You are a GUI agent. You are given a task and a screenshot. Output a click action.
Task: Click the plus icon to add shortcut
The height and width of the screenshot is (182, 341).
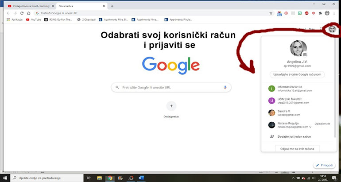coord(171,106)
